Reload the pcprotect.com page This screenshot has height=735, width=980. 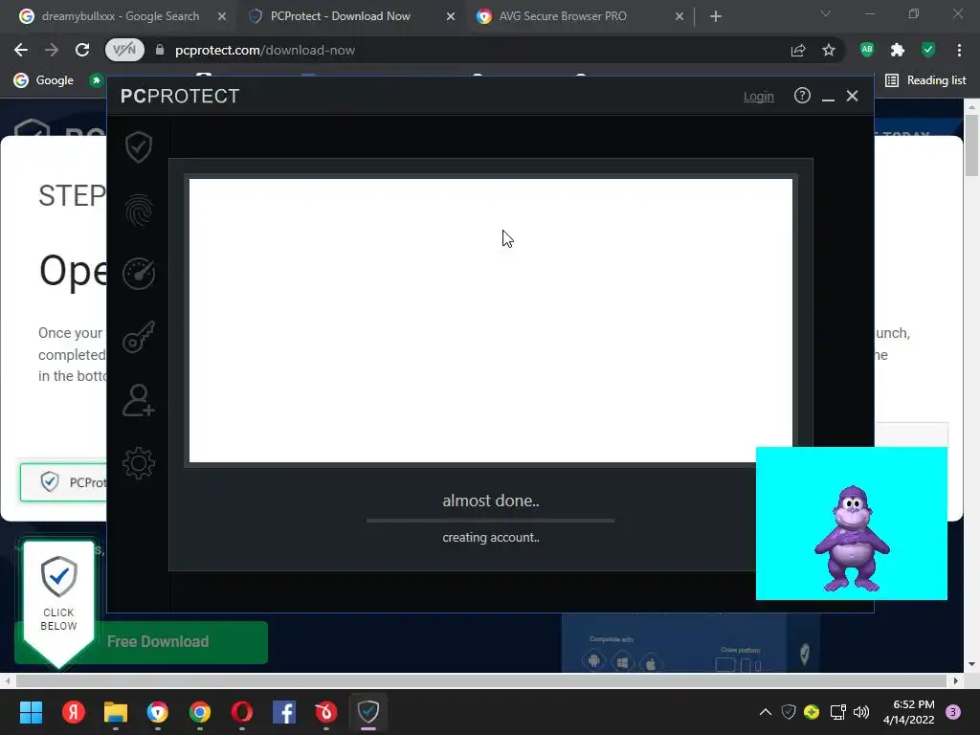click(x=82, y=50)
